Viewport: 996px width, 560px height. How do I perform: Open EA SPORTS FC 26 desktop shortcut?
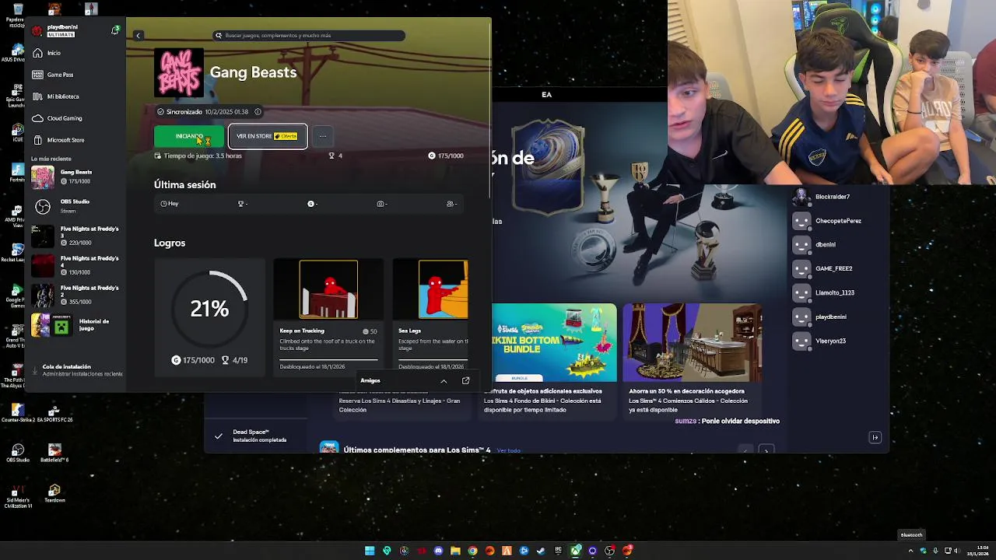tap(54, 413)
